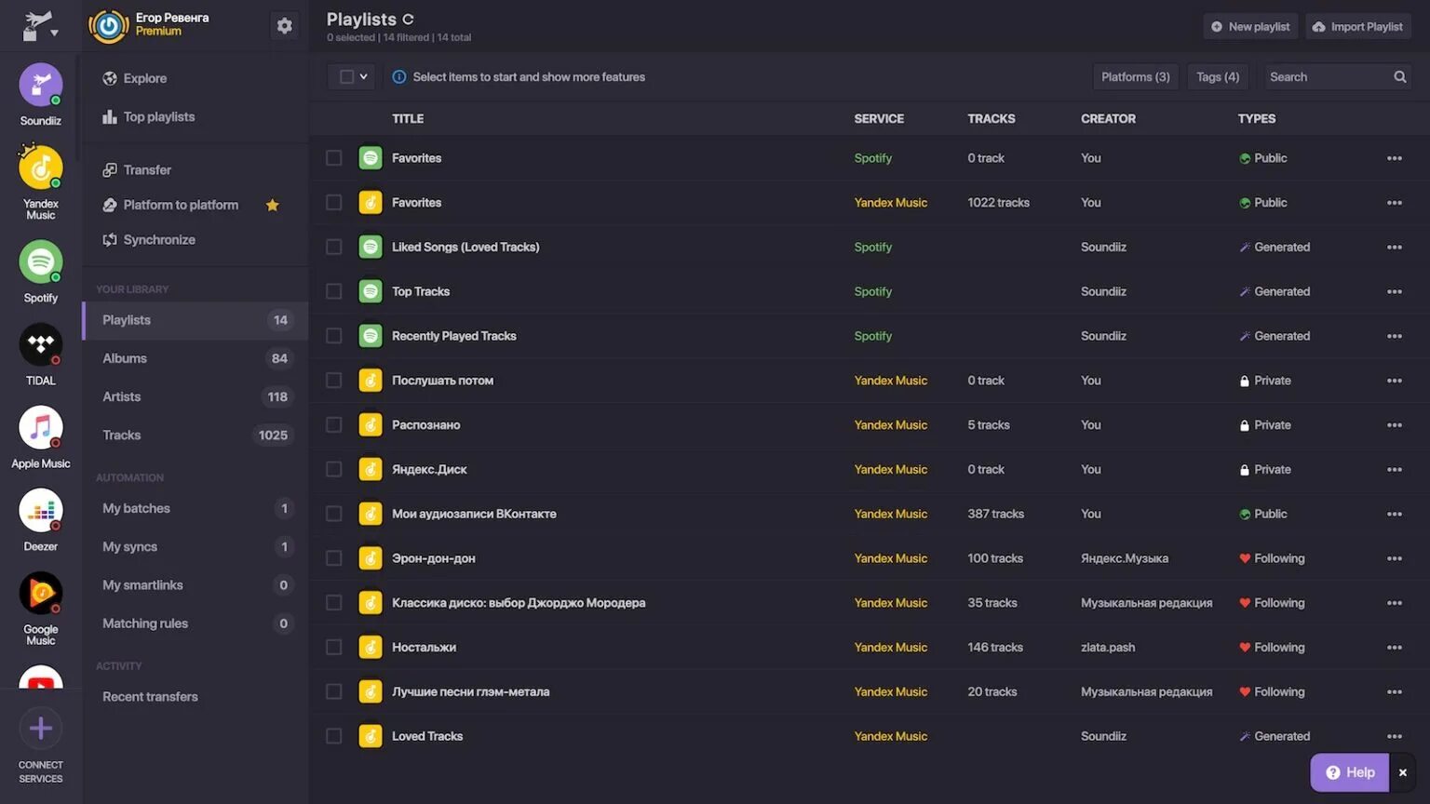Tick the select-all checkbox in toolbar
Viewport: 1430px width, 804px height.
pyautogui.click(x=346, y=77)
